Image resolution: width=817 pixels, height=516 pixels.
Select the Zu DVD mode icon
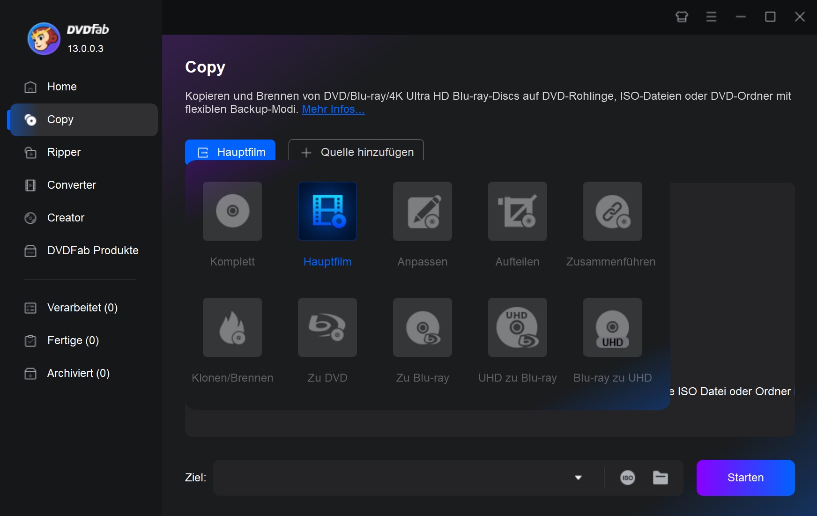[327, 327]
